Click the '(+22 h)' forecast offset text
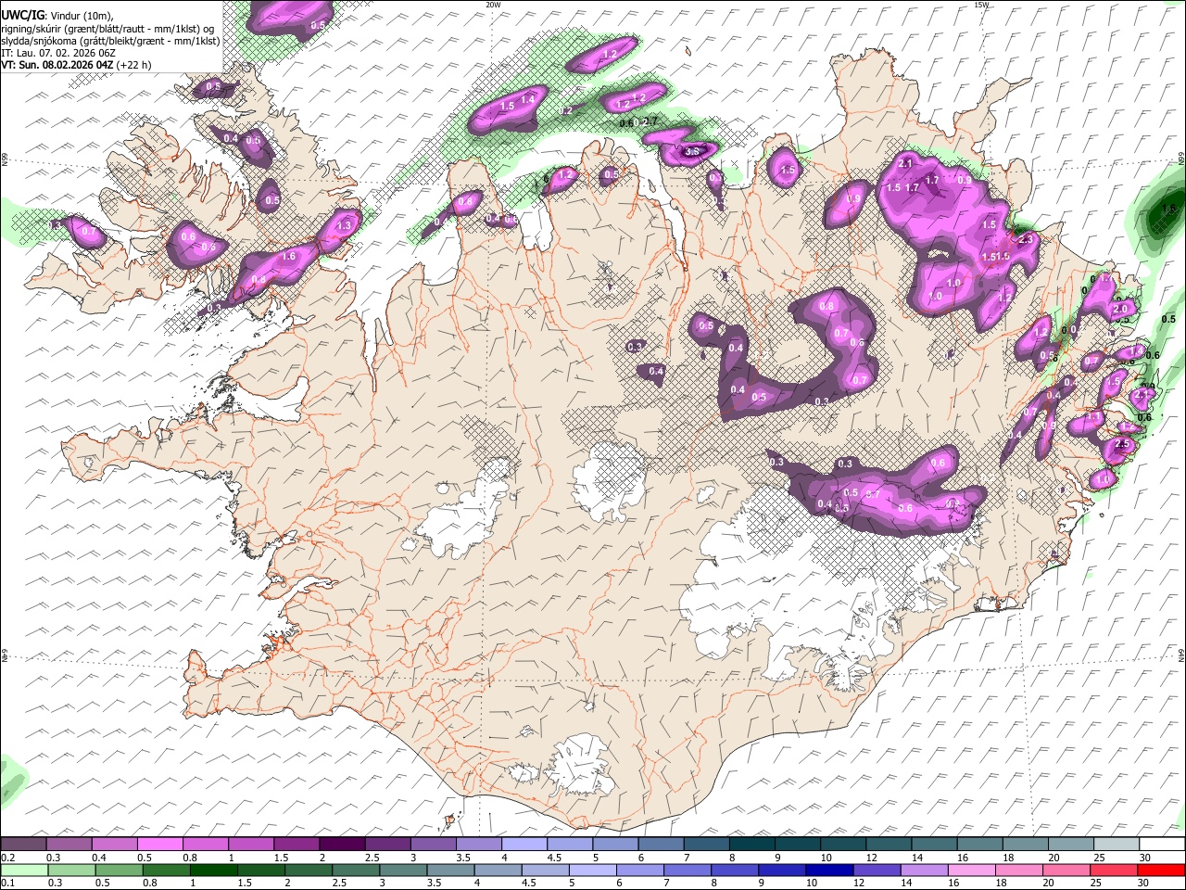The width and height of the screenshot is (1186, 890). [134, 65]
